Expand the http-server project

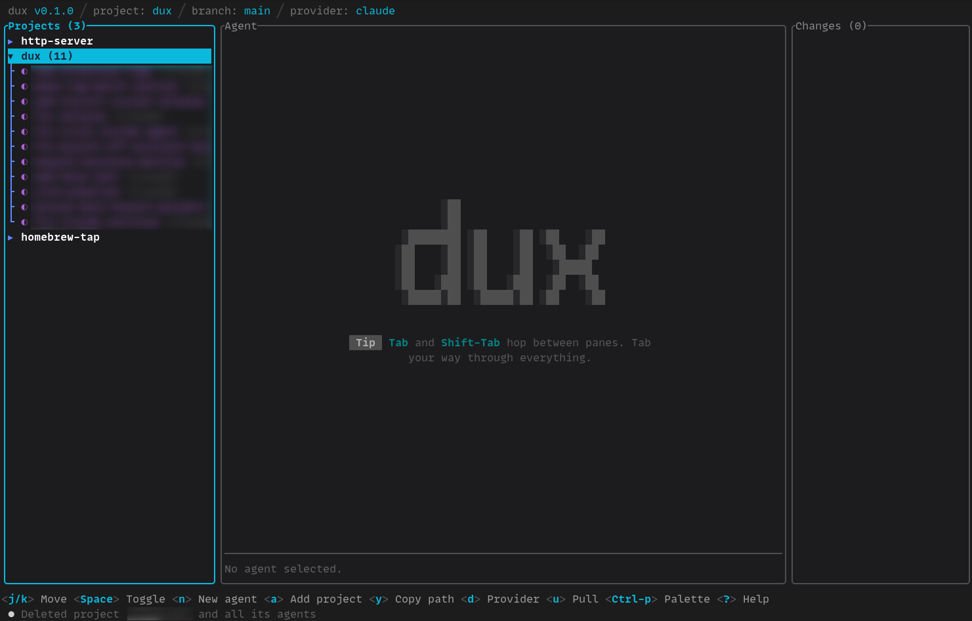57,41
